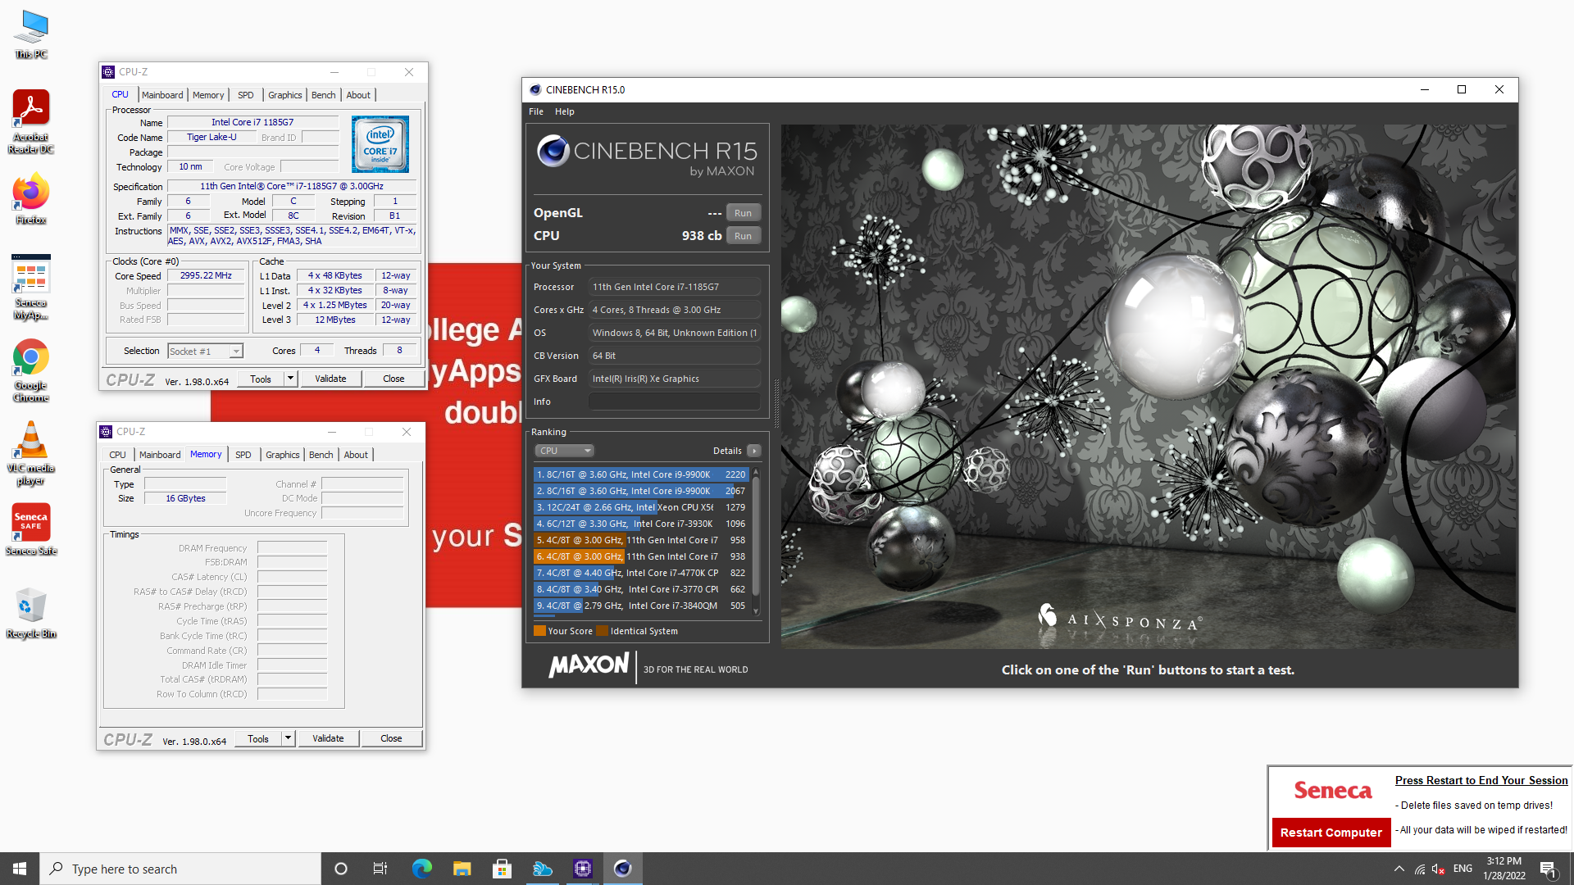The width and height of the screenshot is (1574, 885).
Task: Expand Tools dropdown arrow in upper CPU-Z
Action: tap(289, 379)
